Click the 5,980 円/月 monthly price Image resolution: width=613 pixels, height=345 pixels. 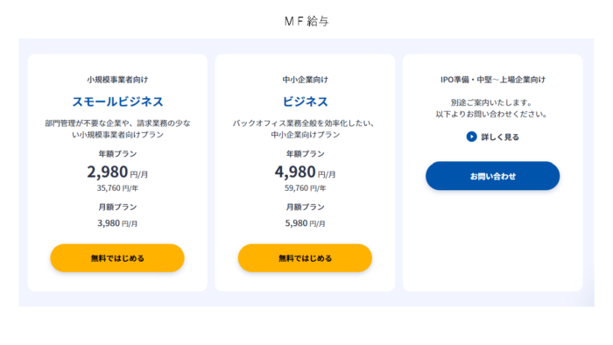point(305,223)
